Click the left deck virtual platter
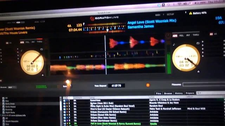Screen dimensions: 225x126 tap(32, 62)
